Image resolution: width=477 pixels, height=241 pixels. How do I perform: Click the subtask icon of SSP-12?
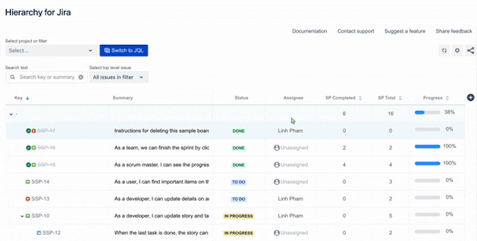click(39, 233)
